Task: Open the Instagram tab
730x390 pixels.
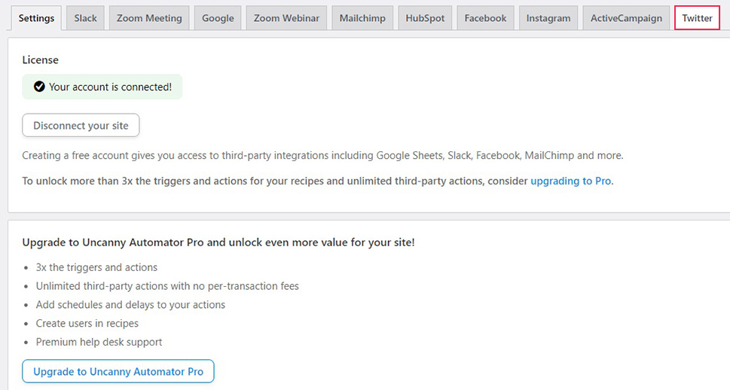Action: (548, 18)
